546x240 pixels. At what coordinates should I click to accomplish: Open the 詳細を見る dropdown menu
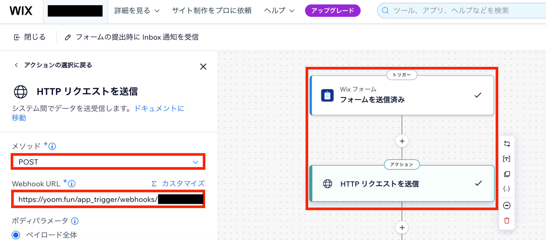click(x=137, y=11)
